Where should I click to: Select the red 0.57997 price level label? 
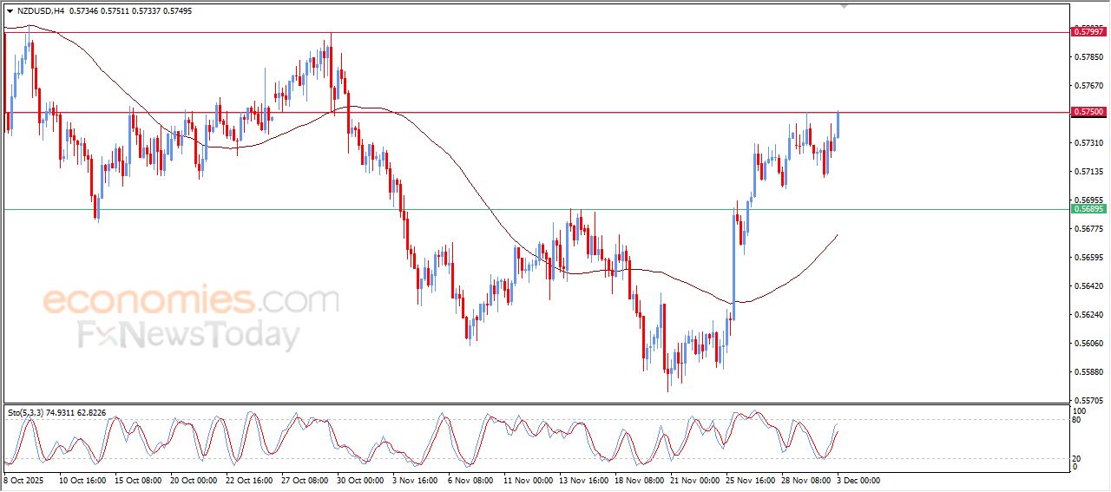pos(1088,32)
